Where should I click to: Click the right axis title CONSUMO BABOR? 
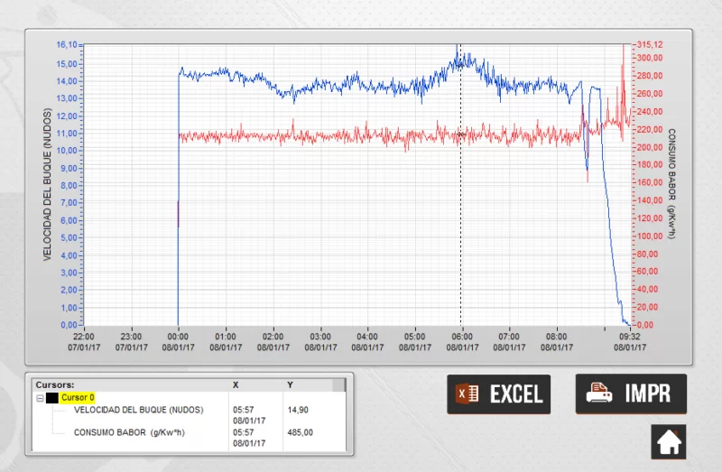(x=671, y=185)
